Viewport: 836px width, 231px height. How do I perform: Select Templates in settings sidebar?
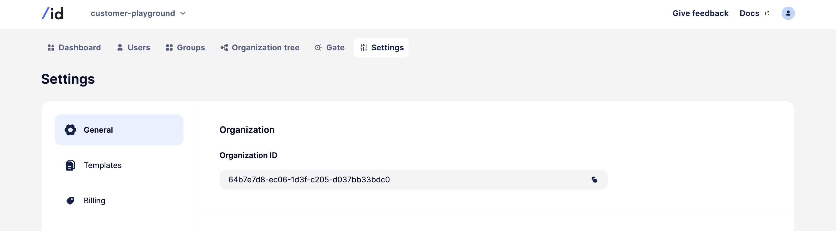pos(103,165)
